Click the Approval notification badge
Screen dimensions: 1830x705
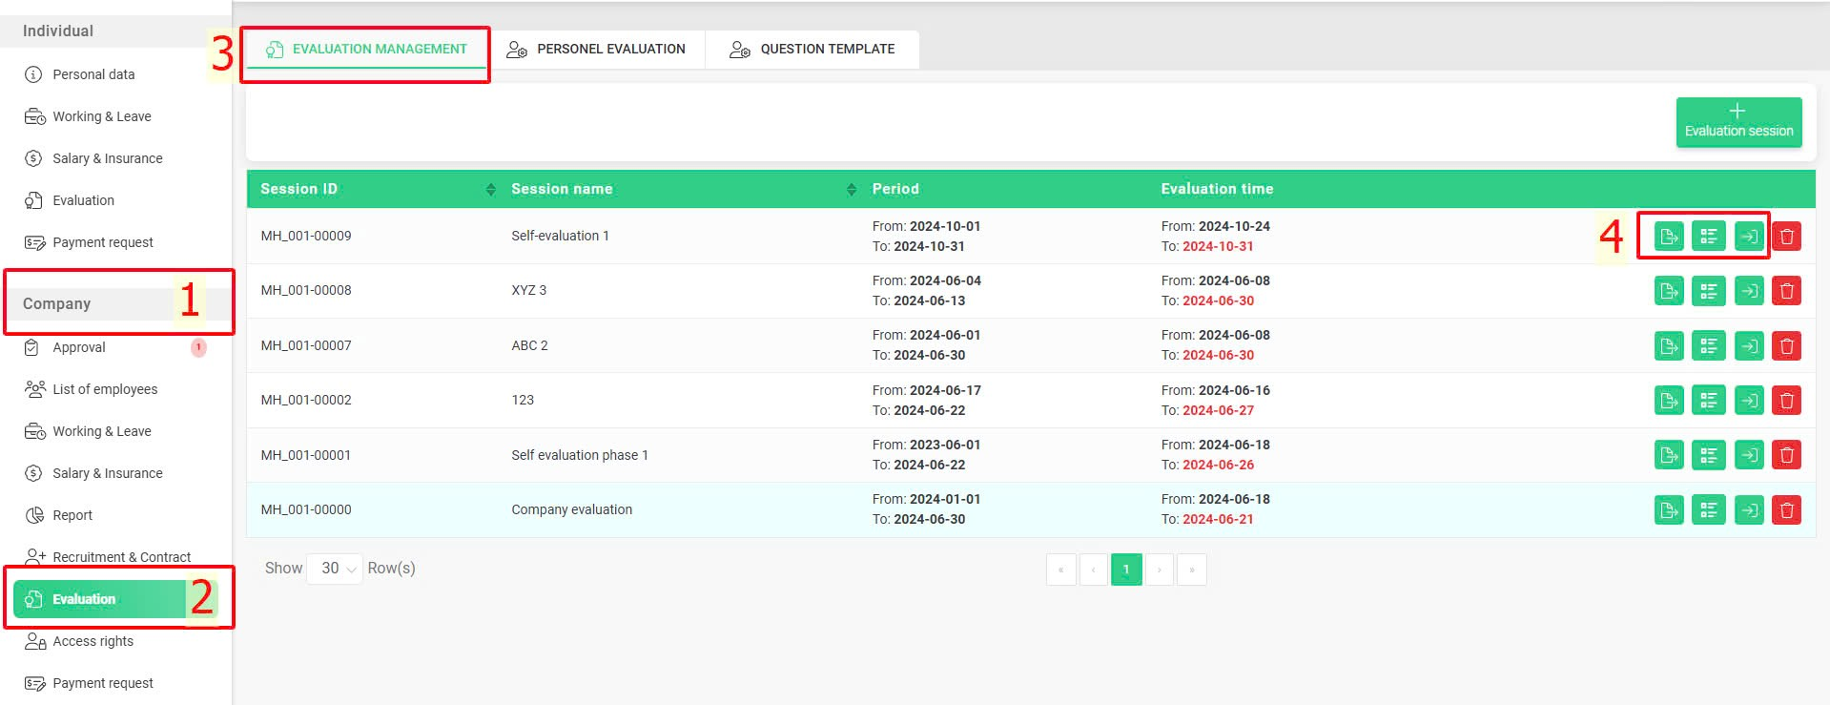(198, 347)
